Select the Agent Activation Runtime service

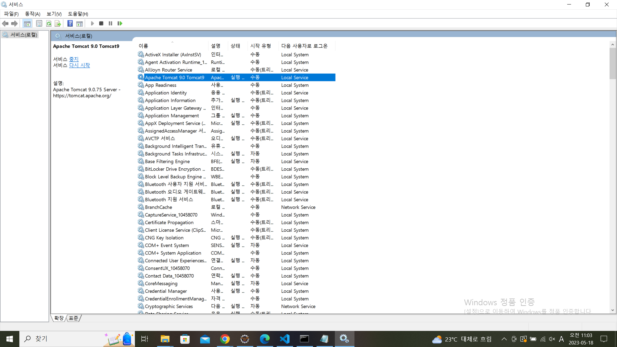coord(236,62)
